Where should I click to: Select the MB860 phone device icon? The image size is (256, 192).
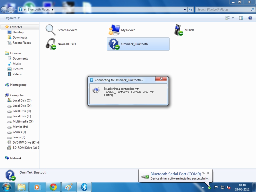pos(178,30)
